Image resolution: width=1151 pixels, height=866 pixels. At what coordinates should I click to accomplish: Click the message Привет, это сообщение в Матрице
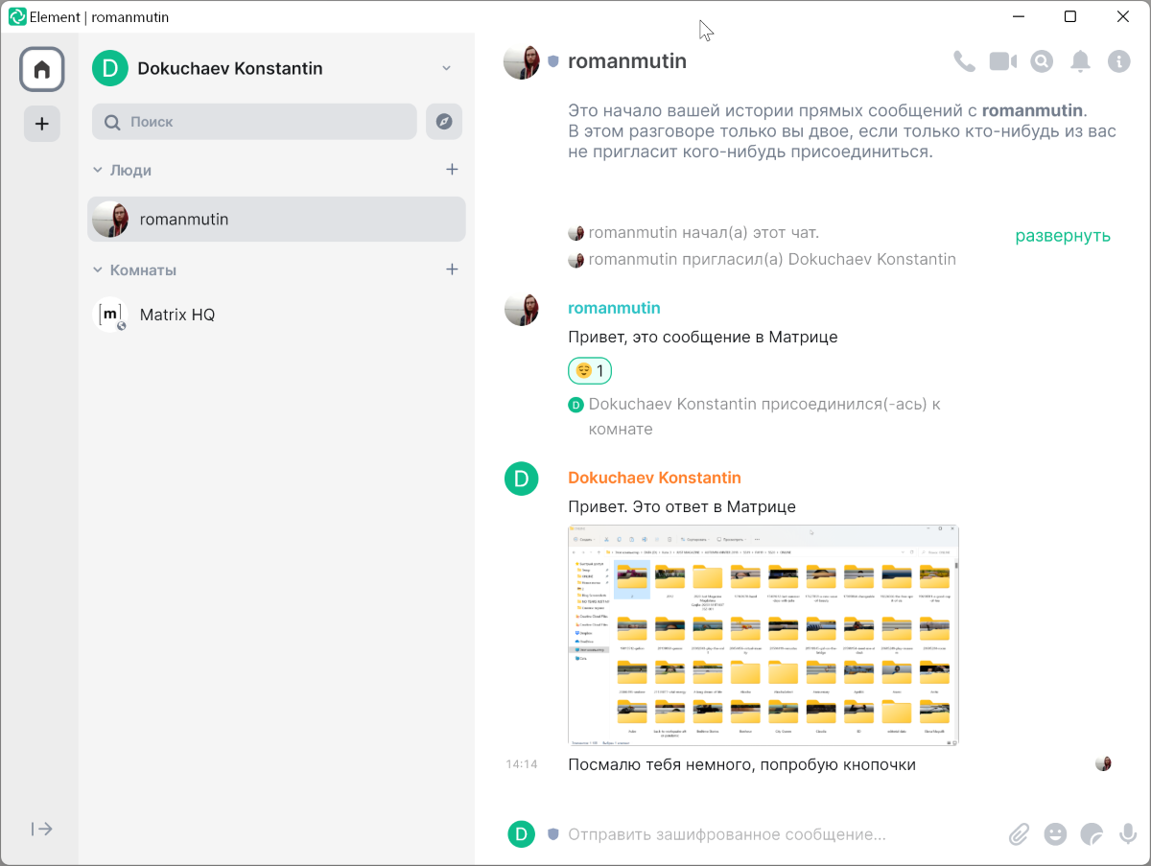pyautogui.click(x=703, y=337)
